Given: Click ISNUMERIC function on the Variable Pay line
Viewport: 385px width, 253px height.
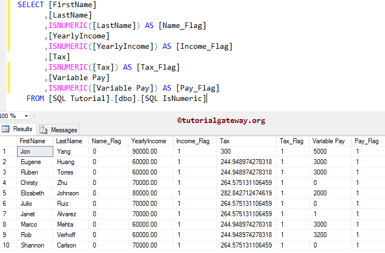Looking at the screenshot, I should [x=68, y=88].
